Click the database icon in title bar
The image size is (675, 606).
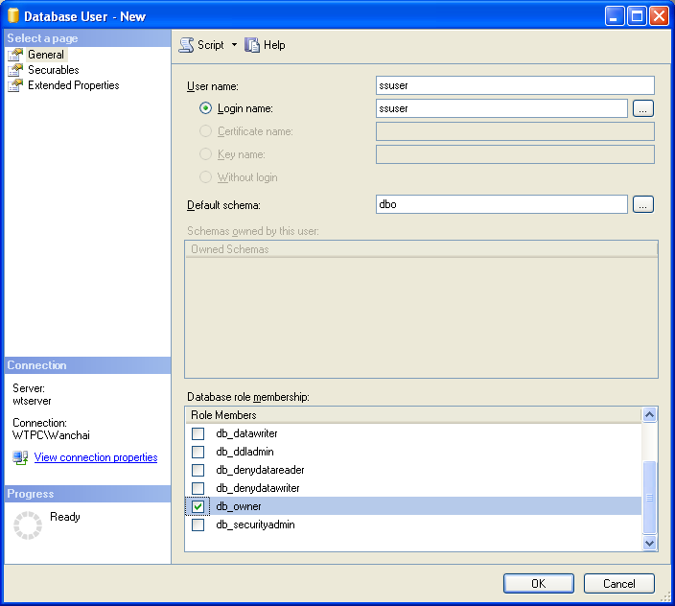click(13, 15)
